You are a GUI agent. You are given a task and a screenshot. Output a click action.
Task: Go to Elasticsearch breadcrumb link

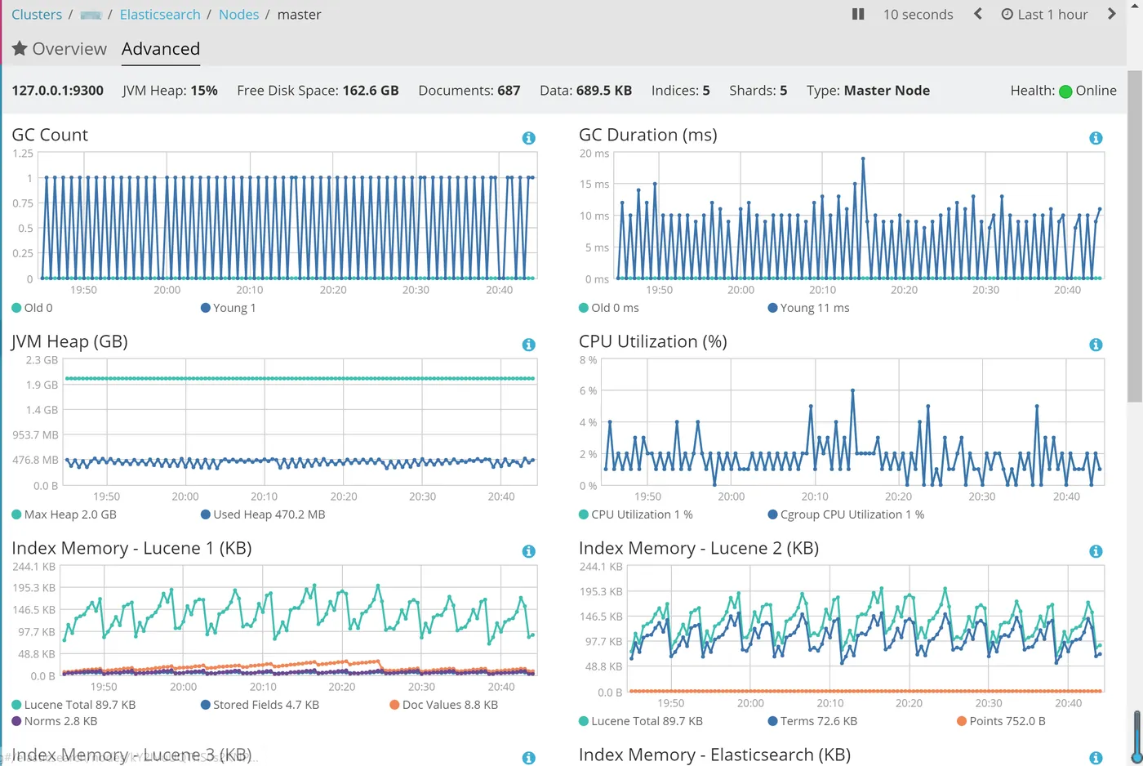(x=160, y=14)
